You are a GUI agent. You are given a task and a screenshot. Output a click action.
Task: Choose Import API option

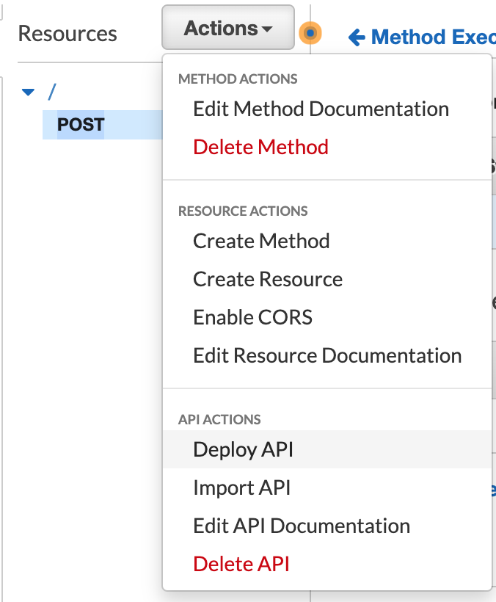click(x=241, y=488)
